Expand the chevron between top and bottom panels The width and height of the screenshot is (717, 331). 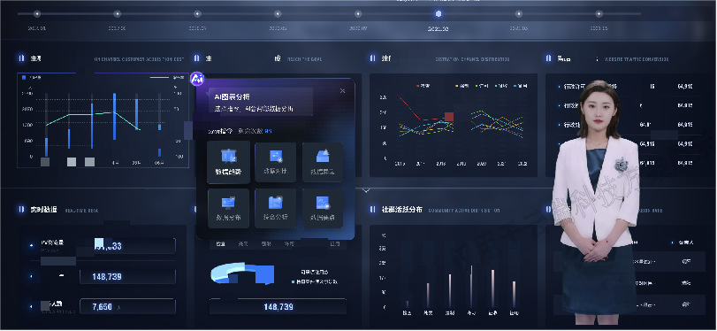366,189
